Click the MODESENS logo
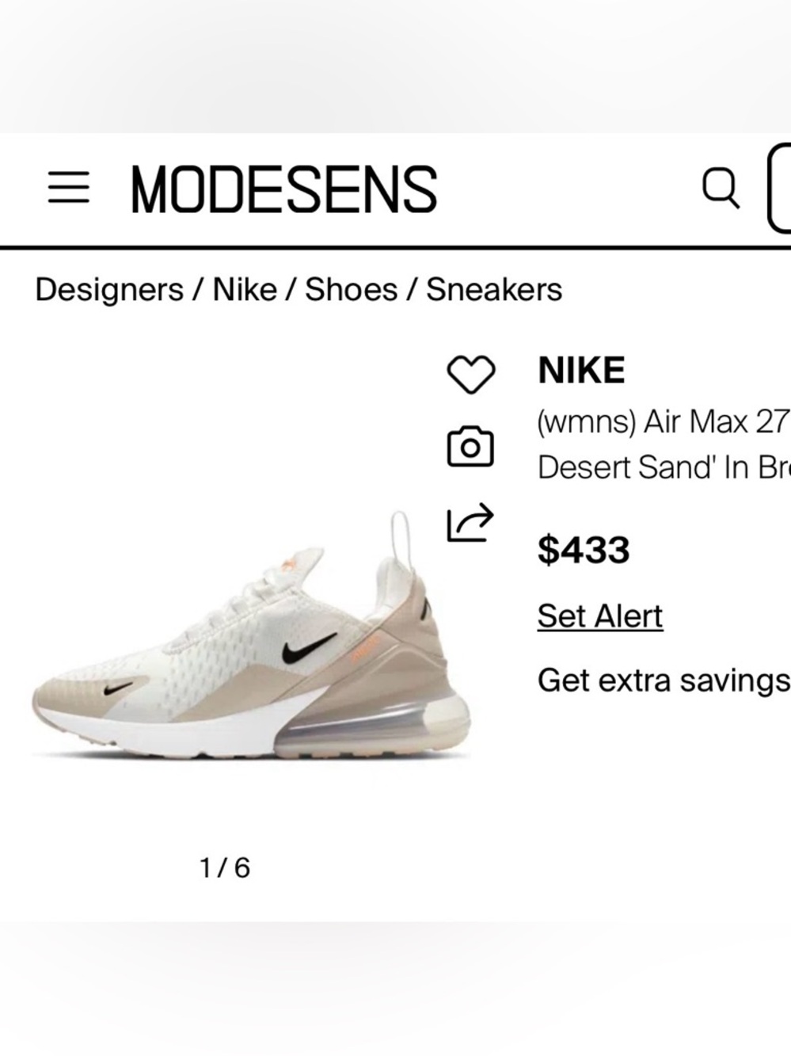 (x=283, y=187)
